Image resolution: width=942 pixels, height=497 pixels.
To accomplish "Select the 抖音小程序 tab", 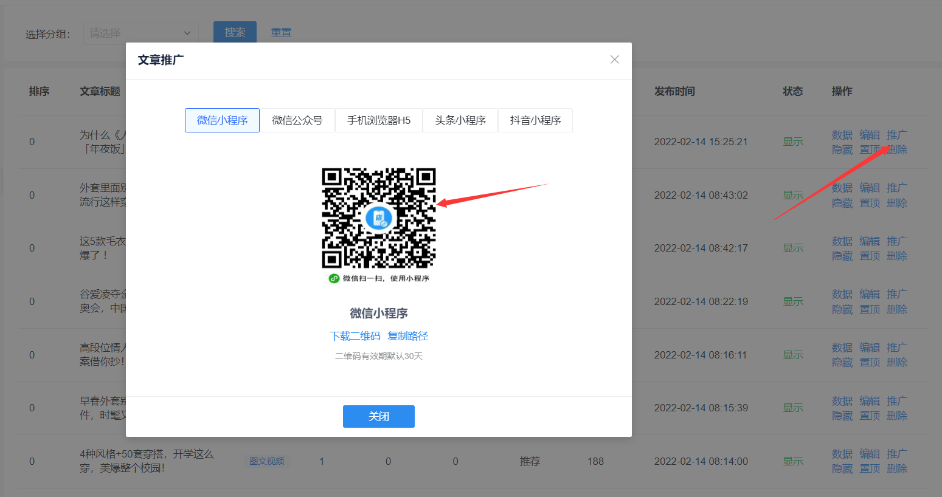I will click(535, 120).
